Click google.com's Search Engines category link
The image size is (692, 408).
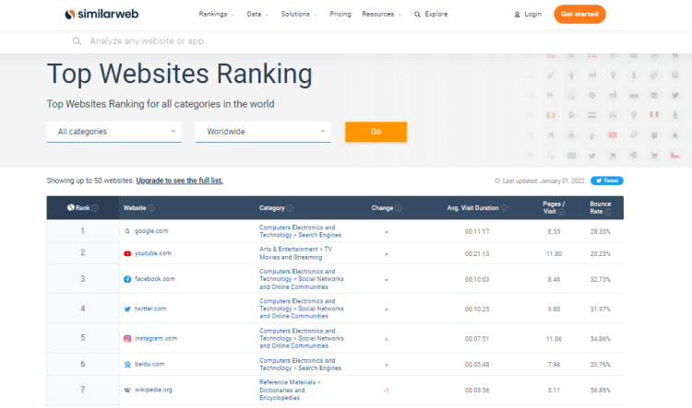point(300,231)
